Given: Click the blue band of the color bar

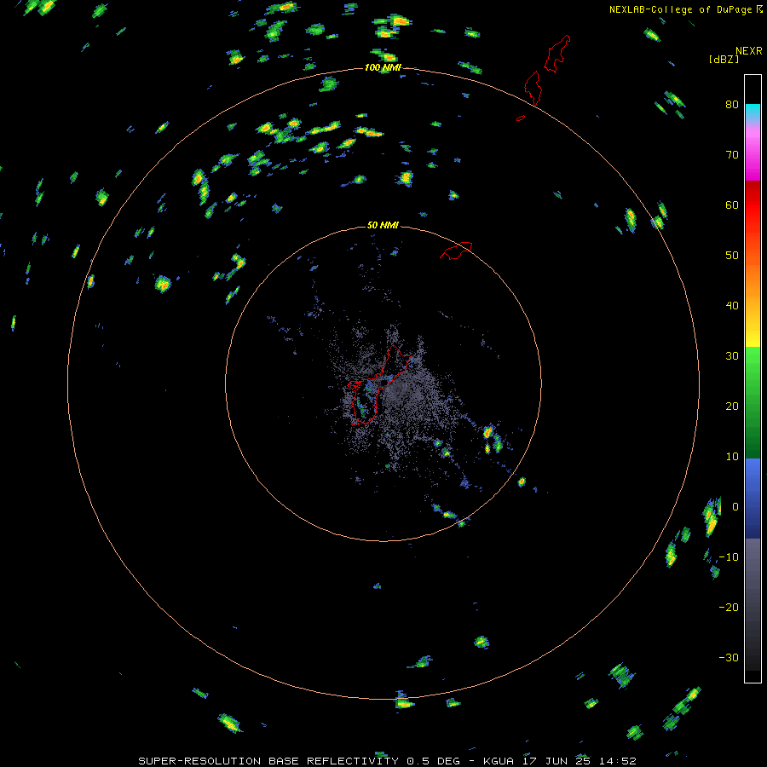Looking at the screenshot, I should (753, 497).
